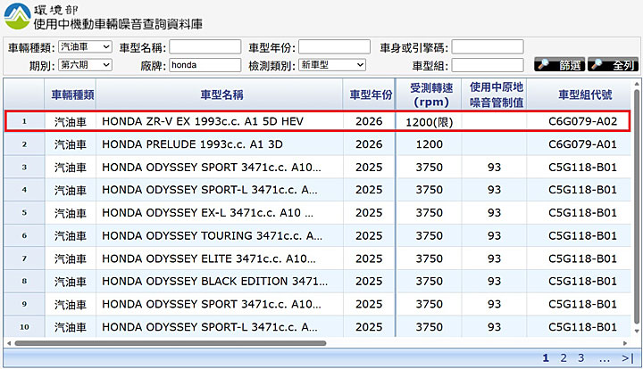Click the 全列 show-all button
Viewport: 643px width, 369px height.
(x=612, y=65)
